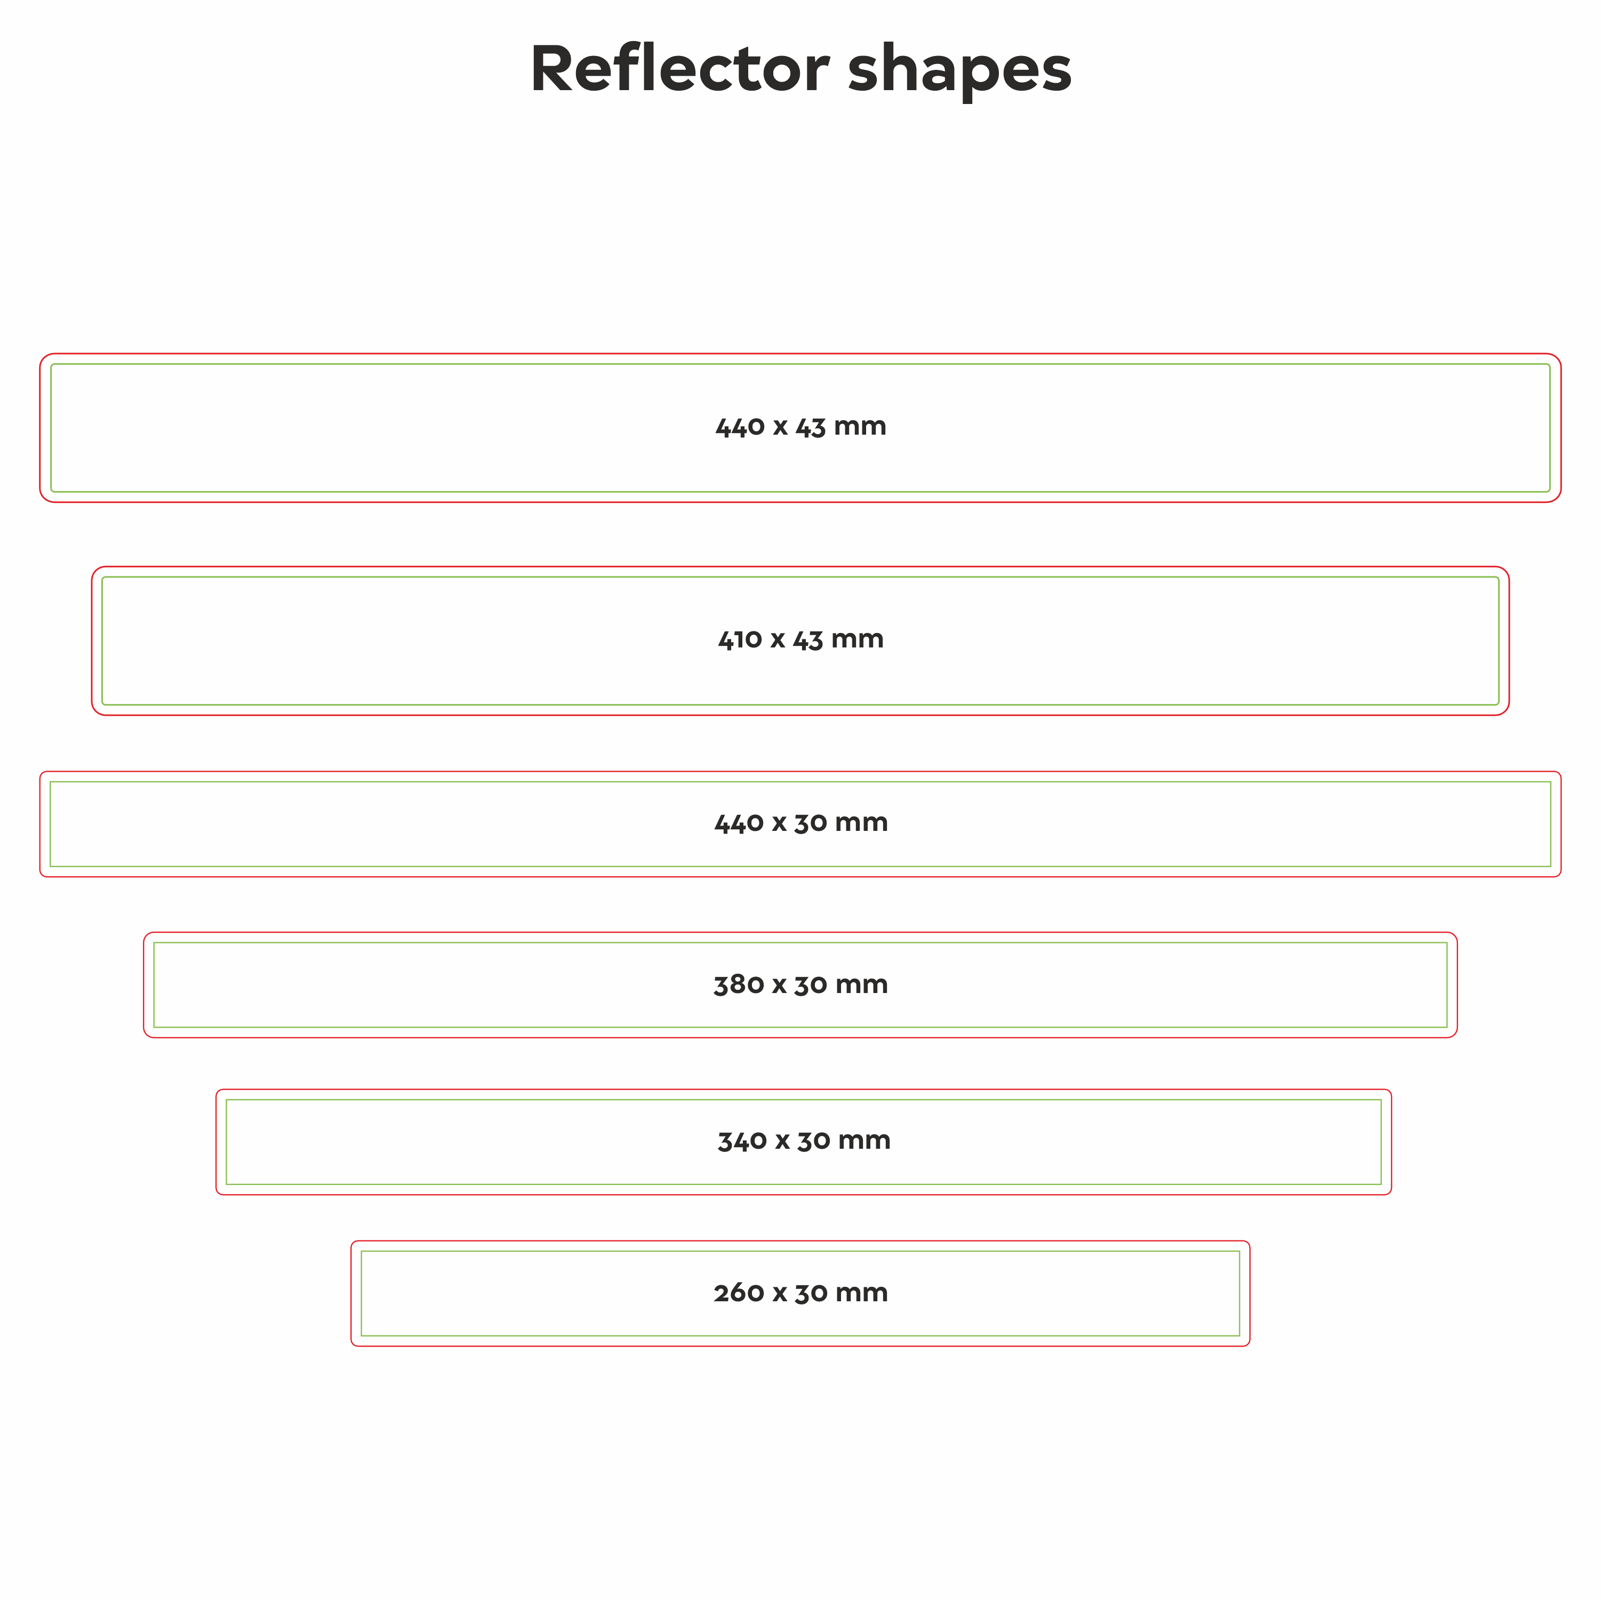Click the rounded red corner of the 440 x 43 shape

(x=44, y=359)
